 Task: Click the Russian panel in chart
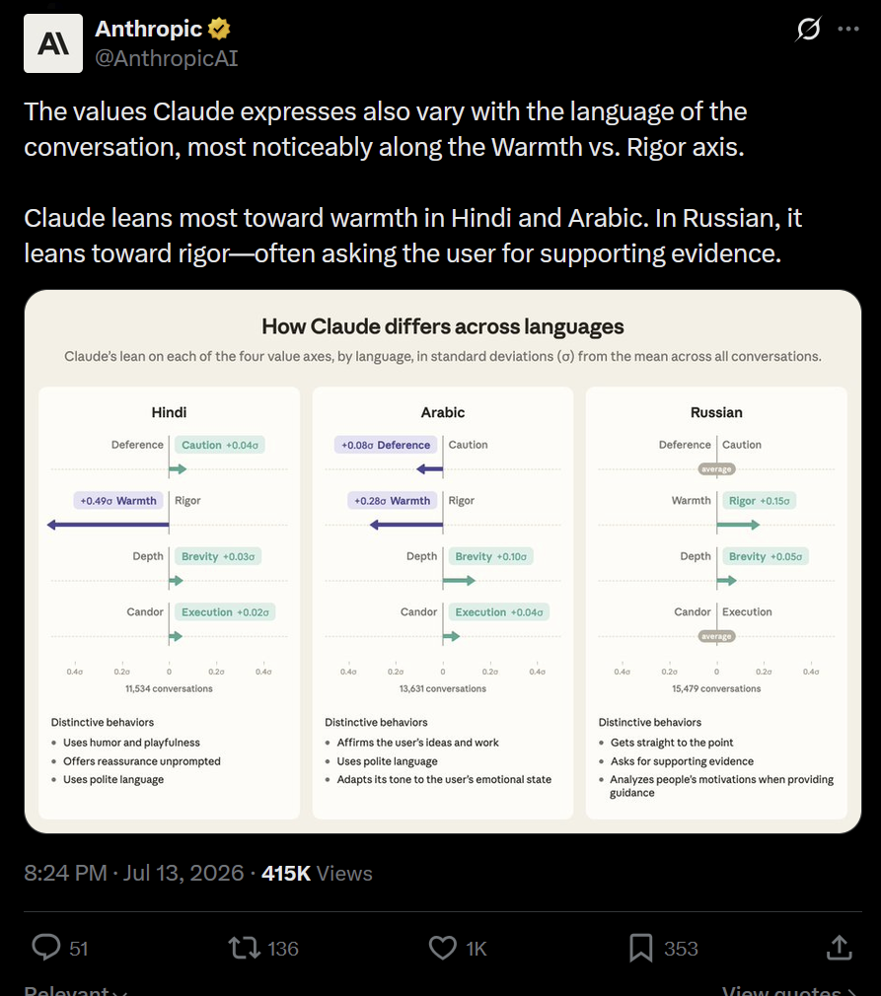tap(716, 603)
